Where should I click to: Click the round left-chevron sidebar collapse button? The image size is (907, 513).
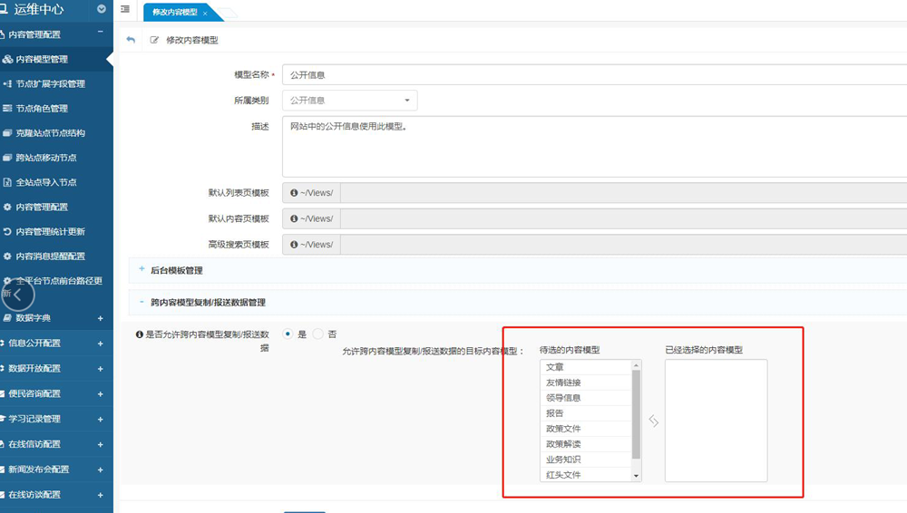click(x=18, y=295)
